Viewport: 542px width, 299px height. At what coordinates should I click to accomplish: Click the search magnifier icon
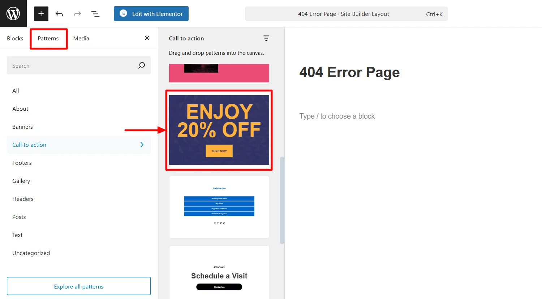tap(142, 65)
